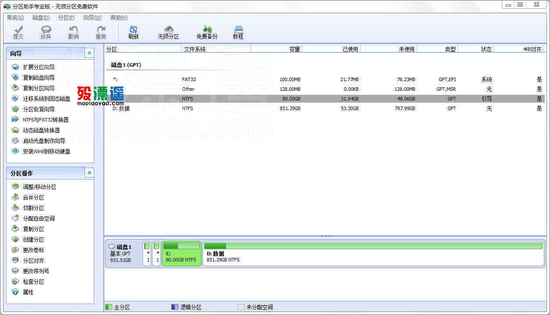Select the C: 80.00GB block in disk map

(x=181, y=254)
